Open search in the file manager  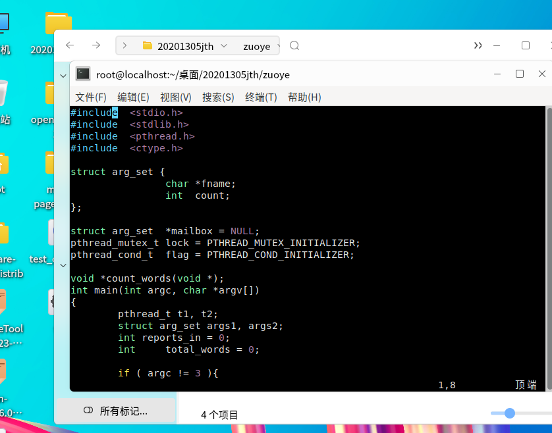[294, 45]
